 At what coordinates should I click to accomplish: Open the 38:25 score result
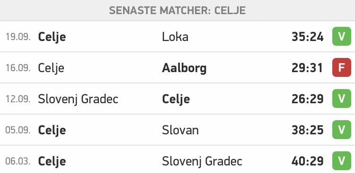click(308, 131)
